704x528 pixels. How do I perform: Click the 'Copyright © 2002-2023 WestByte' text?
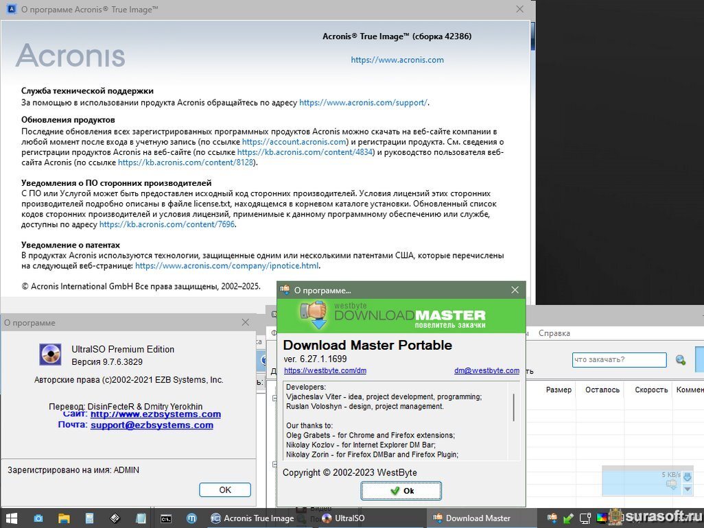(x=349, y=473)
